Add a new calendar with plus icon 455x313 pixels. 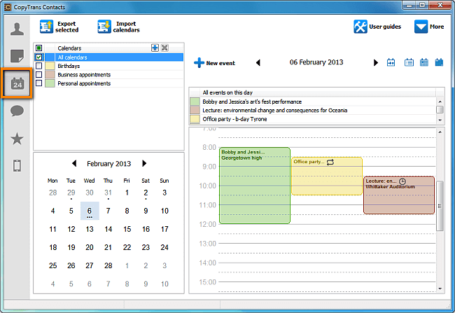click(155, 48)
